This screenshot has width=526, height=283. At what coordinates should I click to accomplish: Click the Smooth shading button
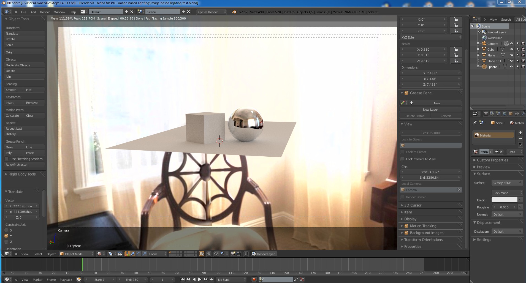[14, 90]
